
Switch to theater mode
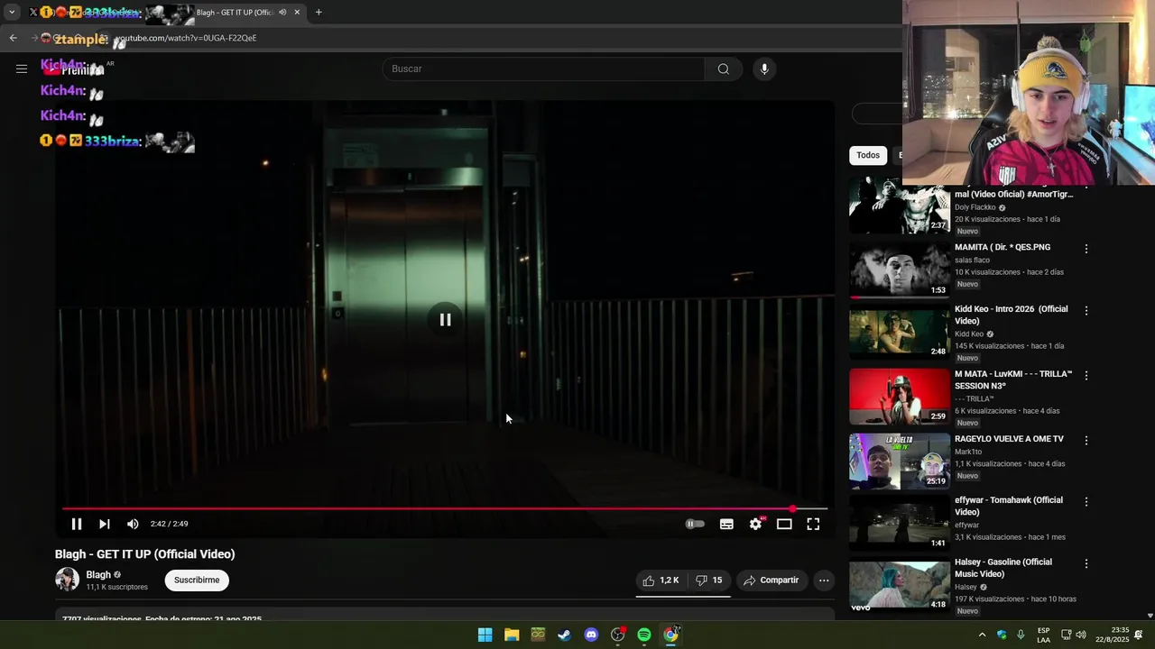(x=784, y=524)
